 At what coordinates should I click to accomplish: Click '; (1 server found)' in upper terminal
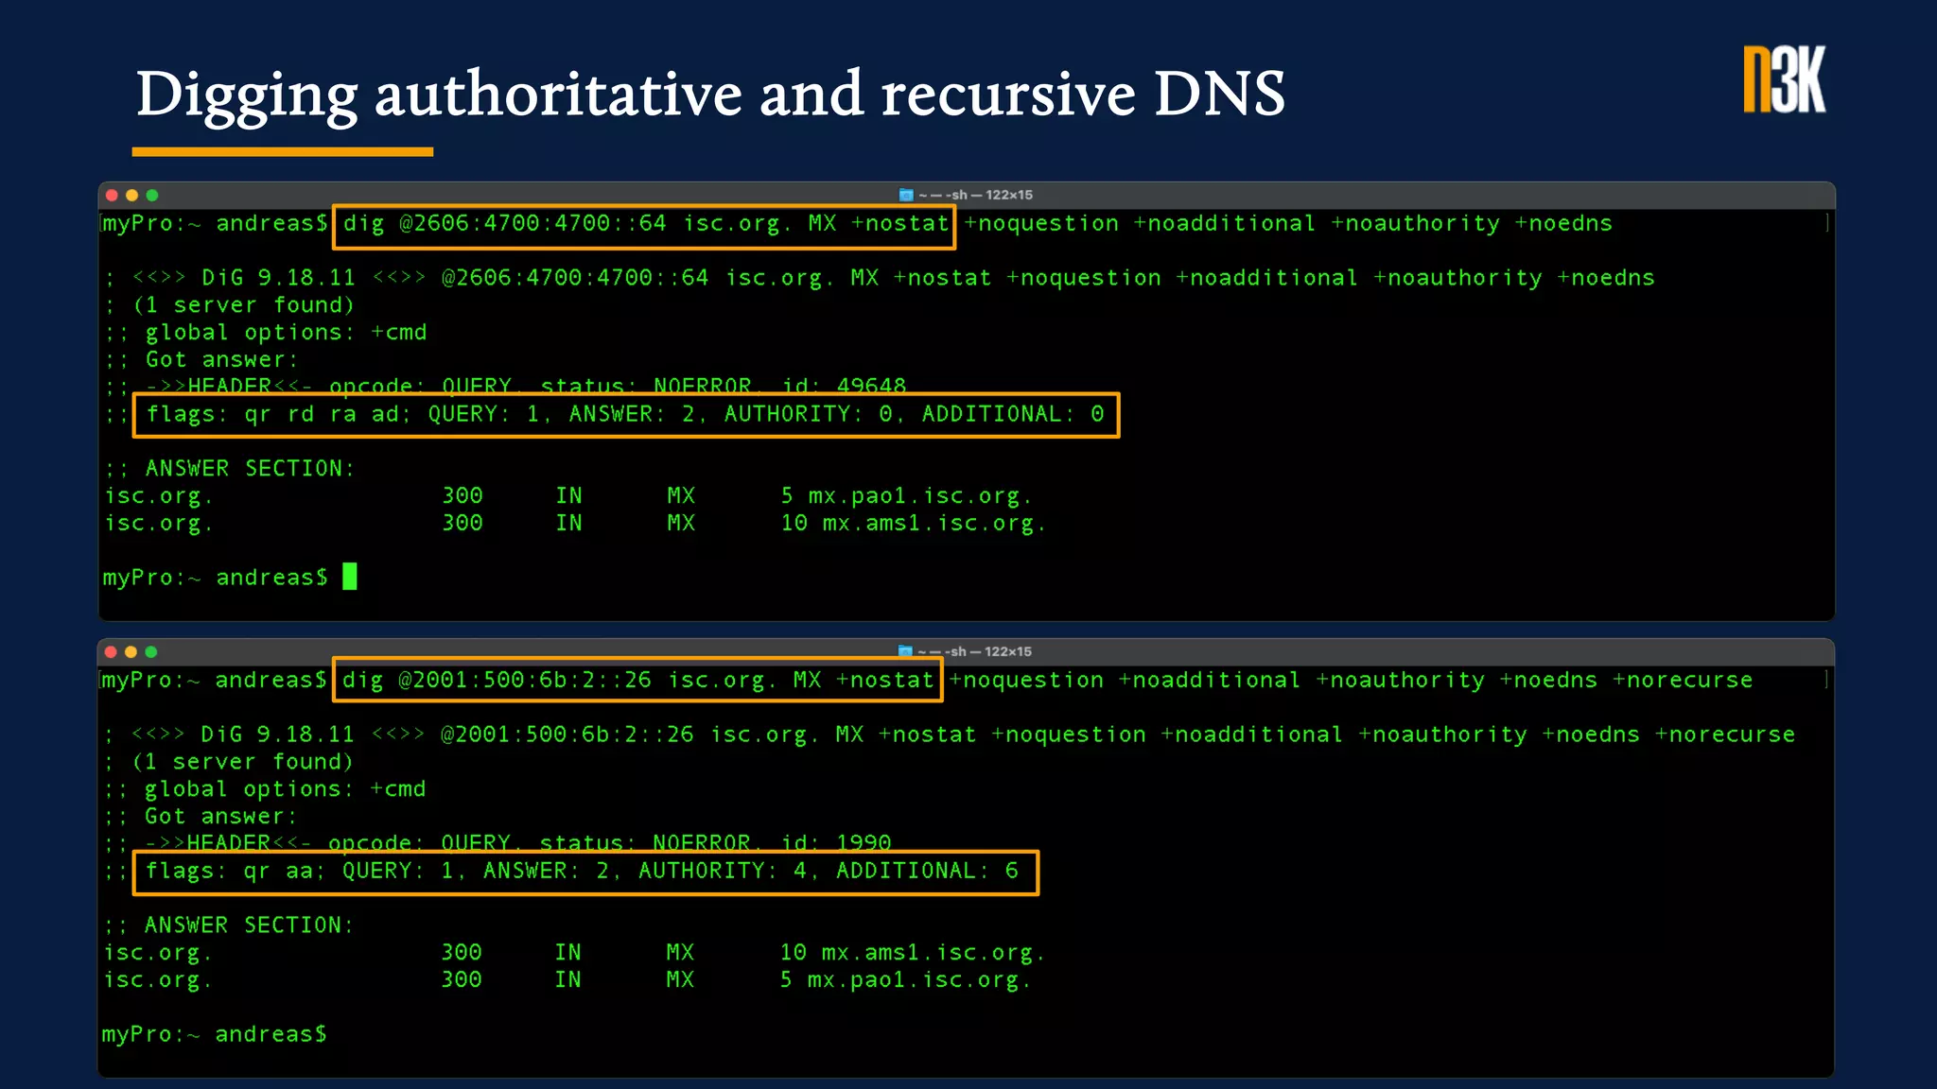(x=230, y=305)
